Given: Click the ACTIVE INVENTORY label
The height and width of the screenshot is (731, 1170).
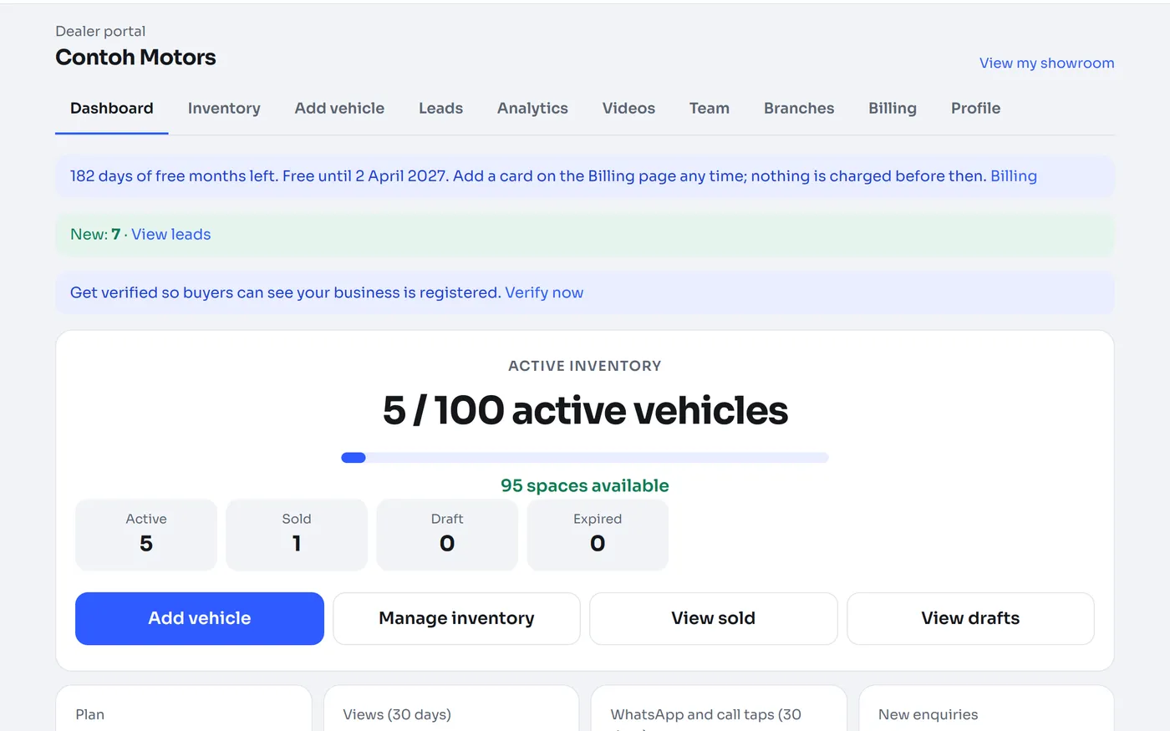Looking at the screenshot, I should pyautogui.click(x=585, y=366).
